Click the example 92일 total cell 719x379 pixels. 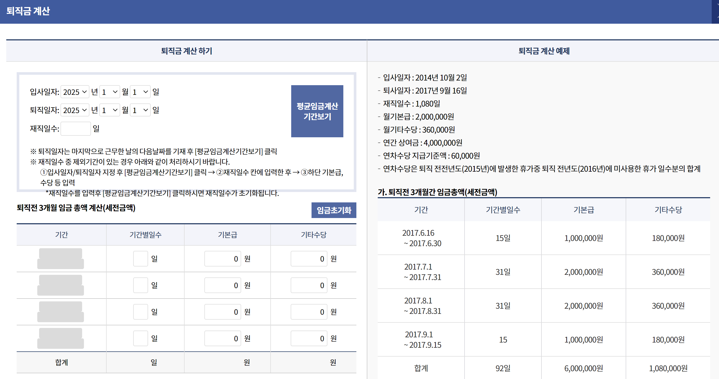click(x=503, y=368)
